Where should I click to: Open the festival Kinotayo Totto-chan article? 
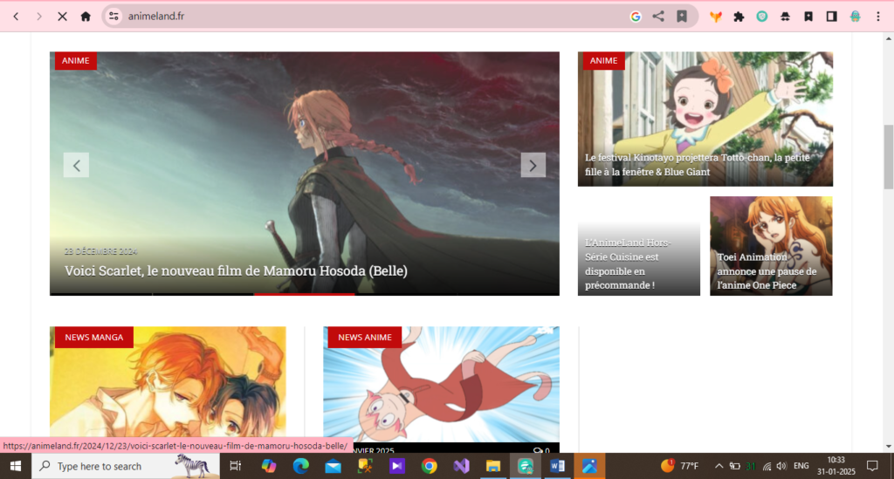pyautogui.click(x=698, y=165)
